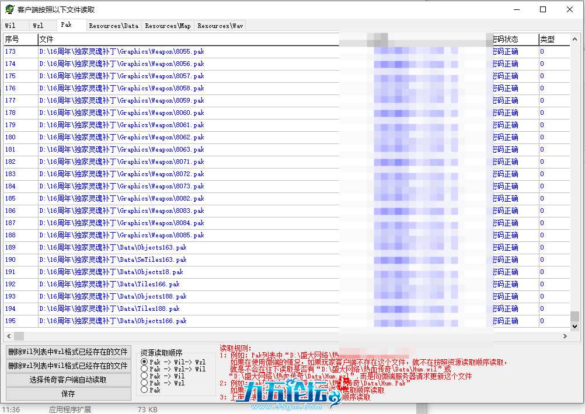Click the 文件 column header
Screen dimensions: 585x414
(x=189, y=39)
